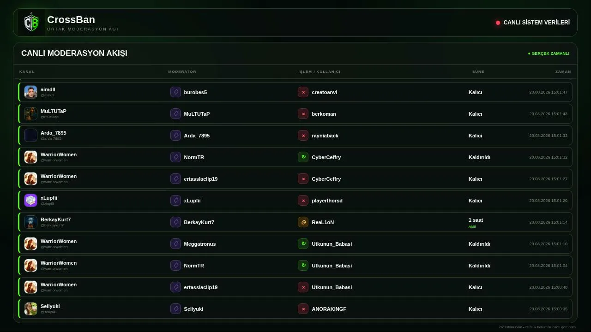Click the moderator badge icon beside Meggatronus

tap(175, 244)
